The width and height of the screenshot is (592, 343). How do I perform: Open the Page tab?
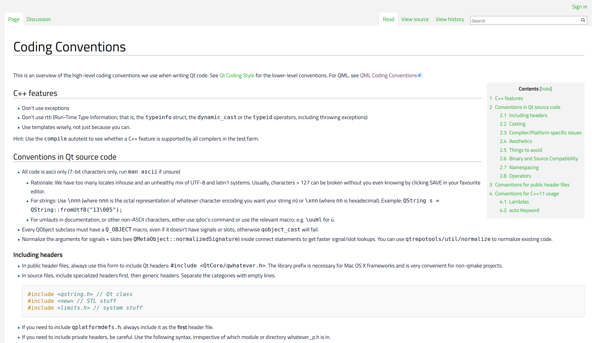(x=14, y=19)
